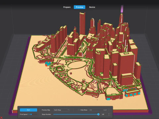The image size is (159, 119).
Task: Enable the Only Show checkbox
Action: click(79, 110)
